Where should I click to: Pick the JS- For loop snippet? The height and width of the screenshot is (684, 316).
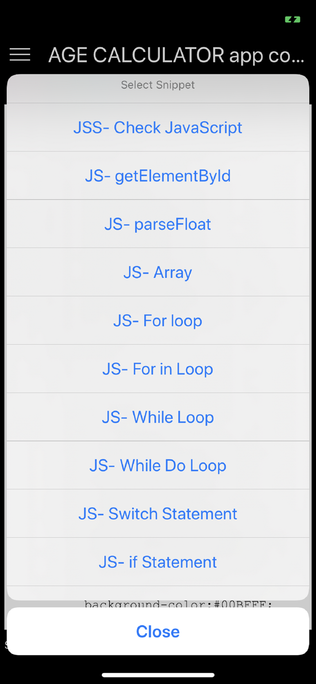point(158,321)
